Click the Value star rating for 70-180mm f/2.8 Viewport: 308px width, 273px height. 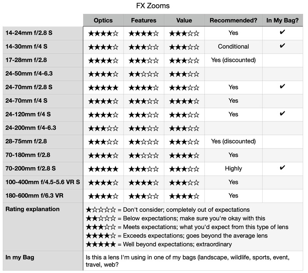click(184, 156)
